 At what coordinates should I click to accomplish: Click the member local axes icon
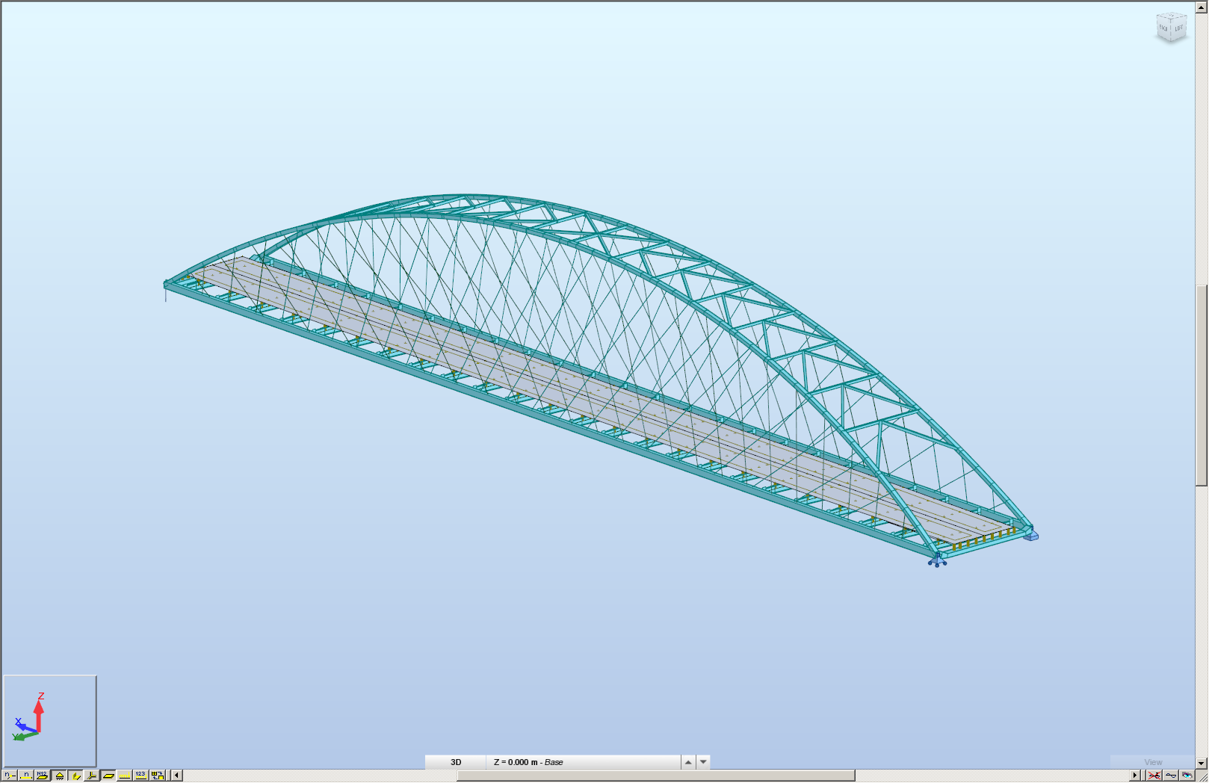click(91, 776)
